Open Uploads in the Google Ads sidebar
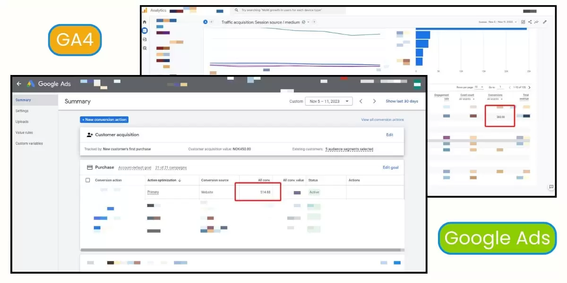 pyautogui.click(x=22, y=122)
